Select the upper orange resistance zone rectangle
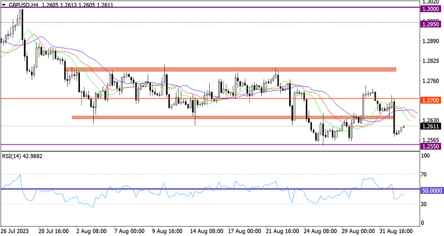Viewport: 444px width, 236px height. (231, 69)
